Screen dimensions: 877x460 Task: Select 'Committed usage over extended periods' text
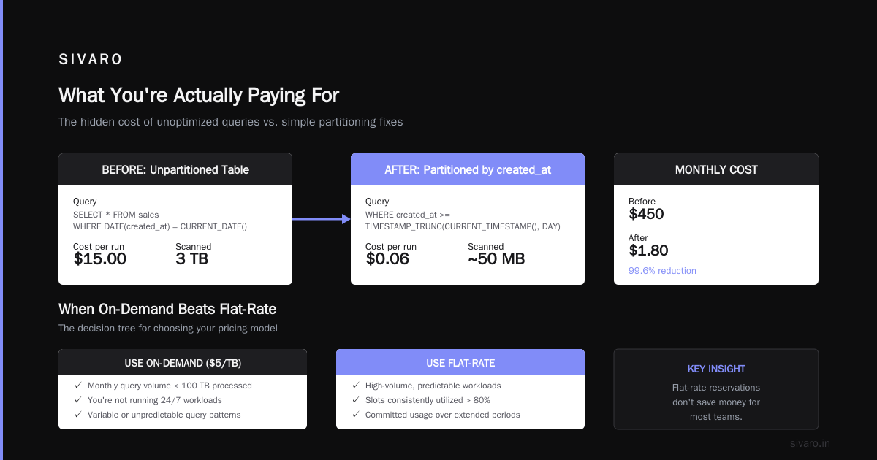point(443,415)
